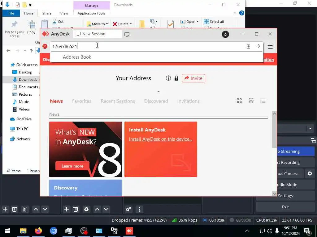The height and width of the screenshot is (237, 317).
Task: Click Cut in Explorer ribbon
Action: pos(58,22)
